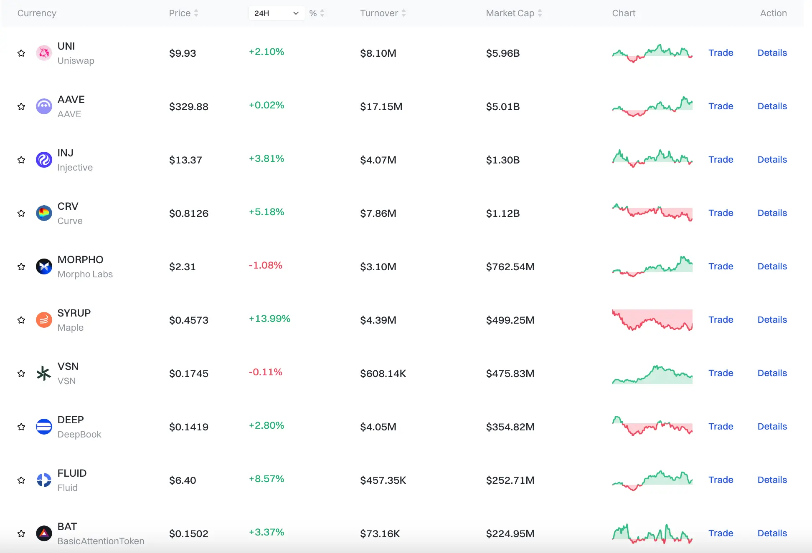Show FLUID Details

772,480
